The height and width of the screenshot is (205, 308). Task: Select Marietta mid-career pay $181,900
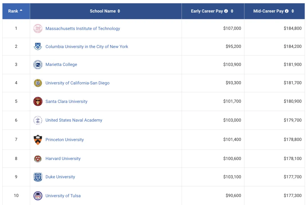[x=293, y=64]
